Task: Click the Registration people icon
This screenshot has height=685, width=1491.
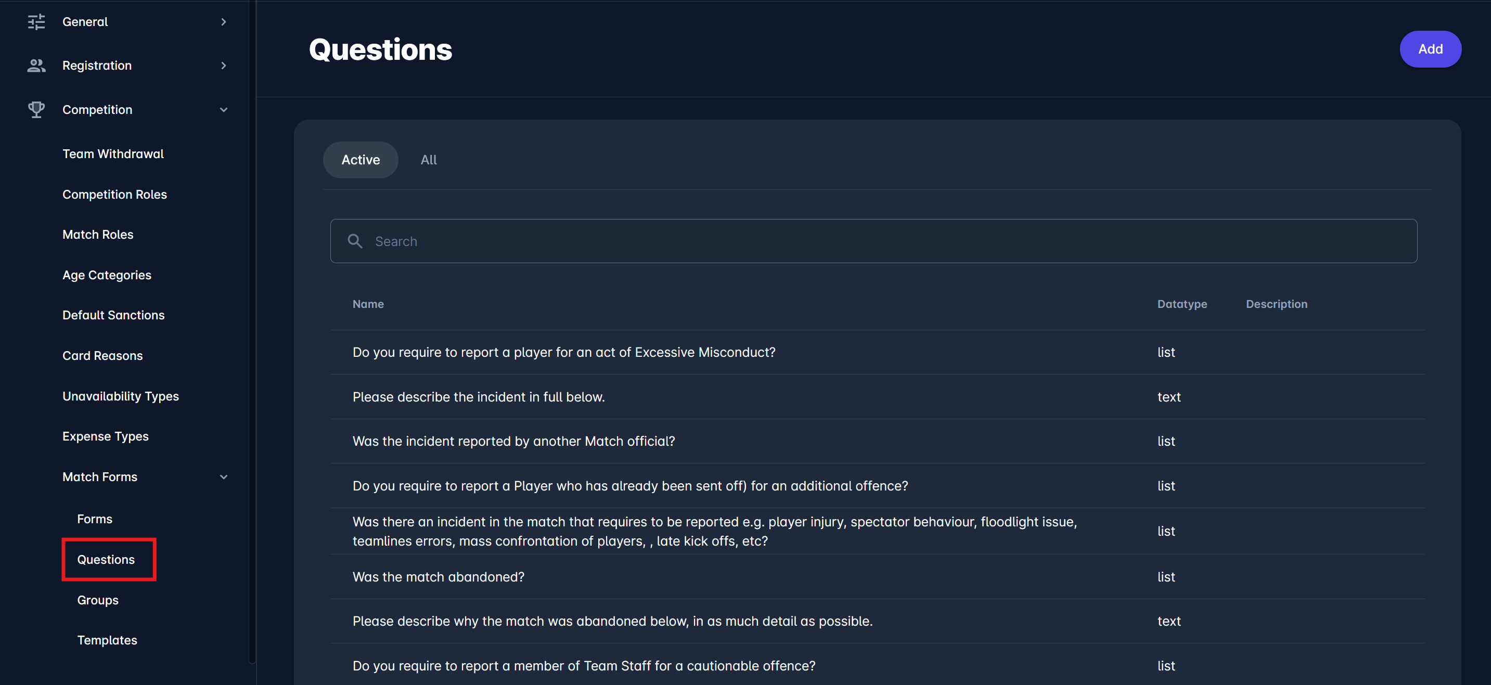Action: pyautogui.click(x=36, y=66)
